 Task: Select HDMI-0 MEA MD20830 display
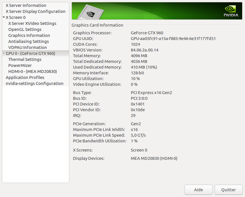tap(32, 71)
